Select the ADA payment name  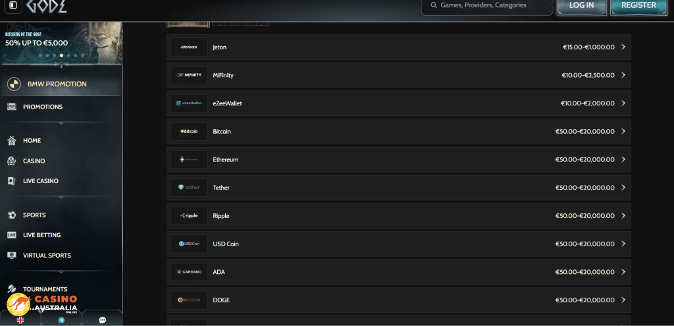pos(219,272)
